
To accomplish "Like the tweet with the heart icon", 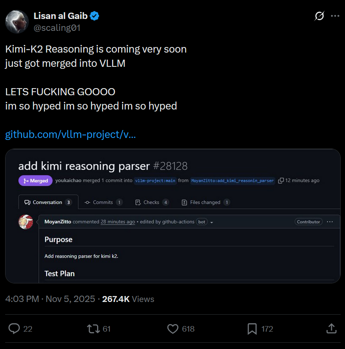I will click(x=173, y=328).
